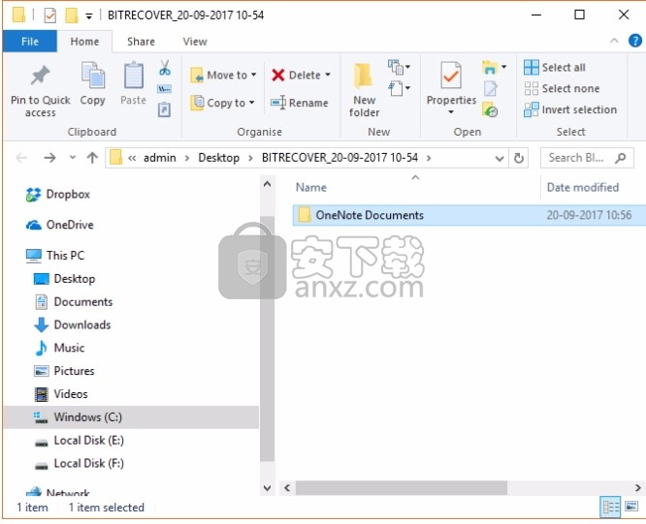Click Select none
This screenshot has height=524, width=646.
(562, 88)
